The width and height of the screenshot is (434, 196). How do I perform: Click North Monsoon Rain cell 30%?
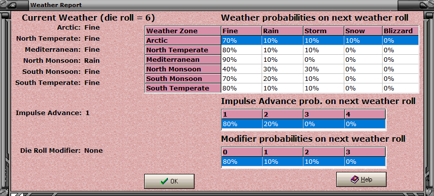tap(282, 69)
